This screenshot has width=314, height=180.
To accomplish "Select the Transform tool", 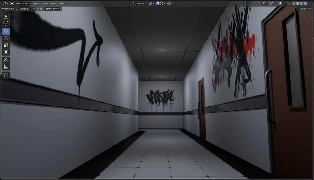I will tap(6, 52).
